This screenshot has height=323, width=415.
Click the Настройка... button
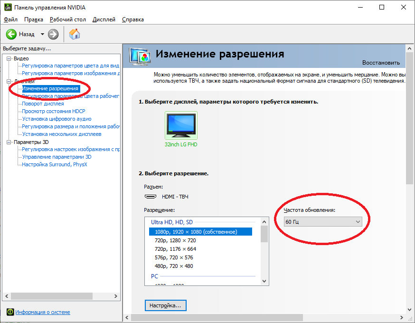coord(165,305)
